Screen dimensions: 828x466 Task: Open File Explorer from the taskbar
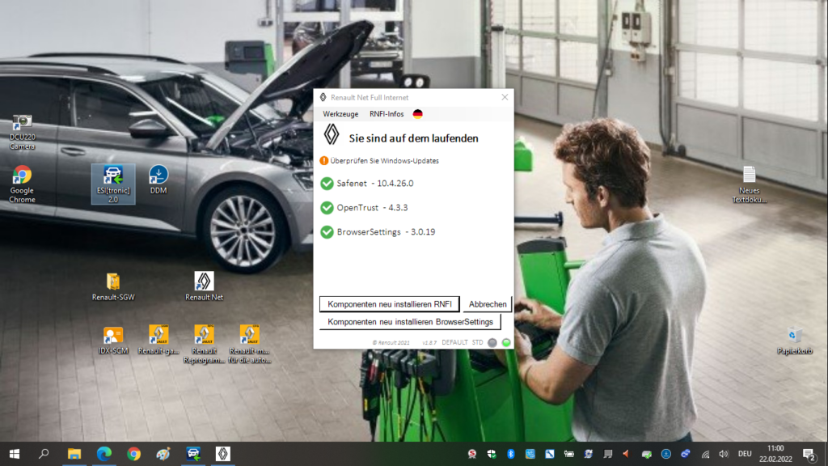74,454
